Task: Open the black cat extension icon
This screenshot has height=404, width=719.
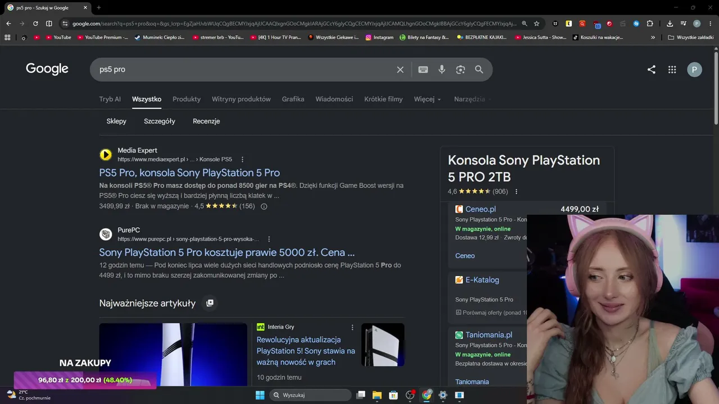Action: click(x=556, y=24)
